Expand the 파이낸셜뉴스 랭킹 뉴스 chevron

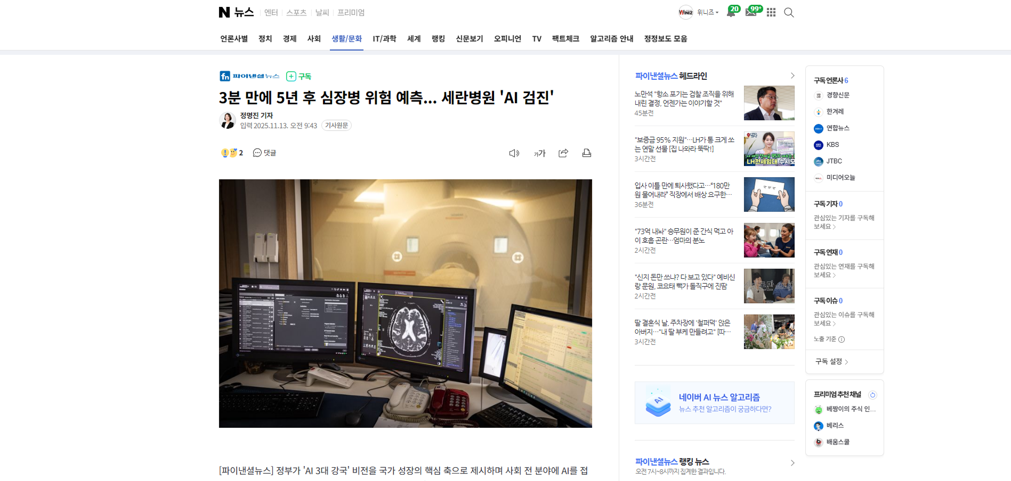pyautogui.click(x=792, y=463)
